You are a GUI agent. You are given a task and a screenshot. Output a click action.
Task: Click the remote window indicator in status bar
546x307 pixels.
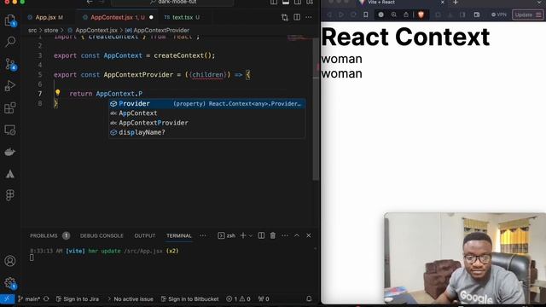coord(7,298)
